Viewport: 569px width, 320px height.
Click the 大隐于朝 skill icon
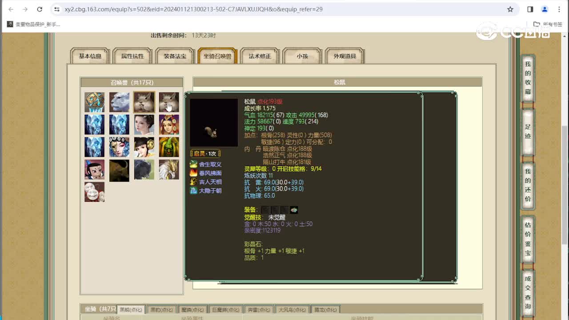point(193,191)
